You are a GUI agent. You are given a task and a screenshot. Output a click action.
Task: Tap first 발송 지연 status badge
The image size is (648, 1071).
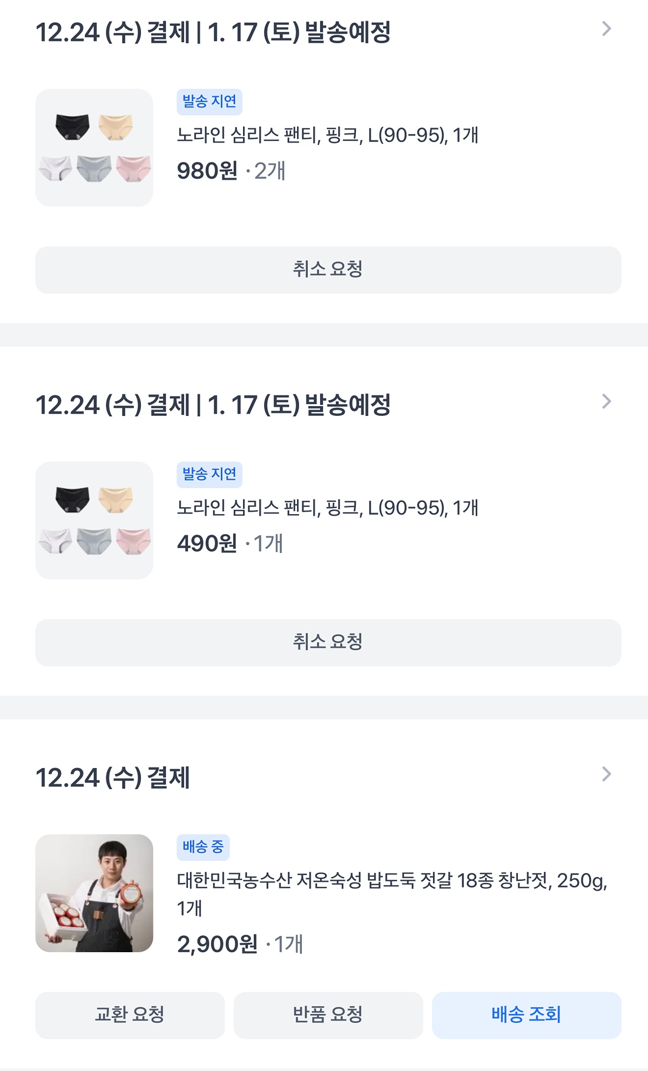click(210, 102)
